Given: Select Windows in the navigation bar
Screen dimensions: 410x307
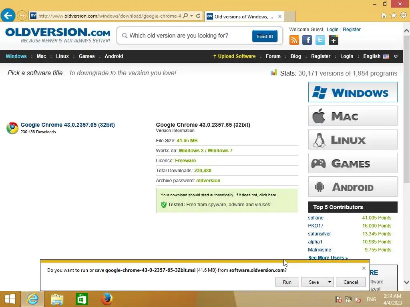Looking at the screenshot, I should 16,56.
